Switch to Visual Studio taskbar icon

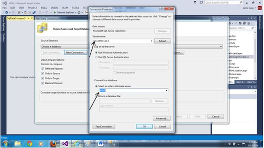[x=65, y=144]
